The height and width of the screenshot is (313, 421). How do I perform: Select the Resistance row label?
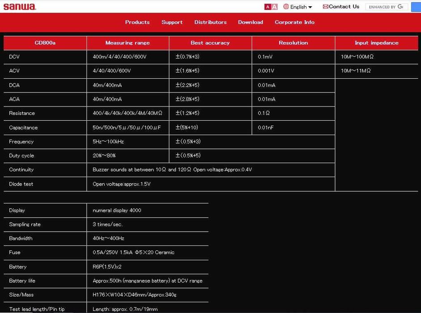pos(22,113)
